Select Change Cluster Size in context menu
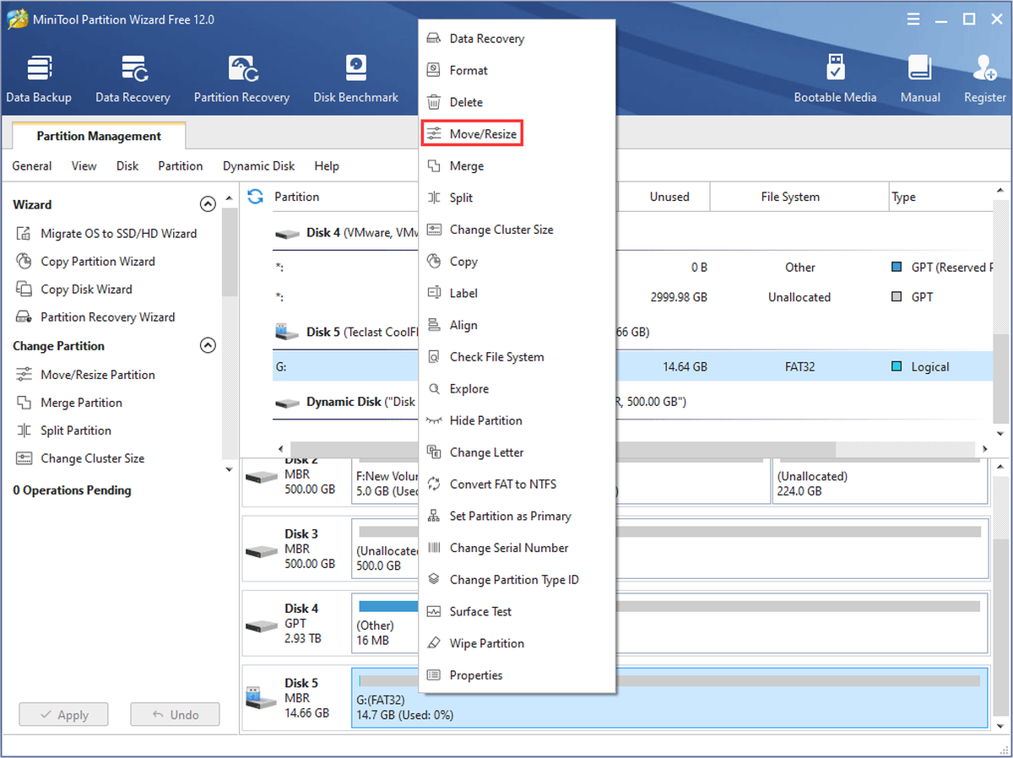Screen dimensions: 1013x758 [517, 230]
